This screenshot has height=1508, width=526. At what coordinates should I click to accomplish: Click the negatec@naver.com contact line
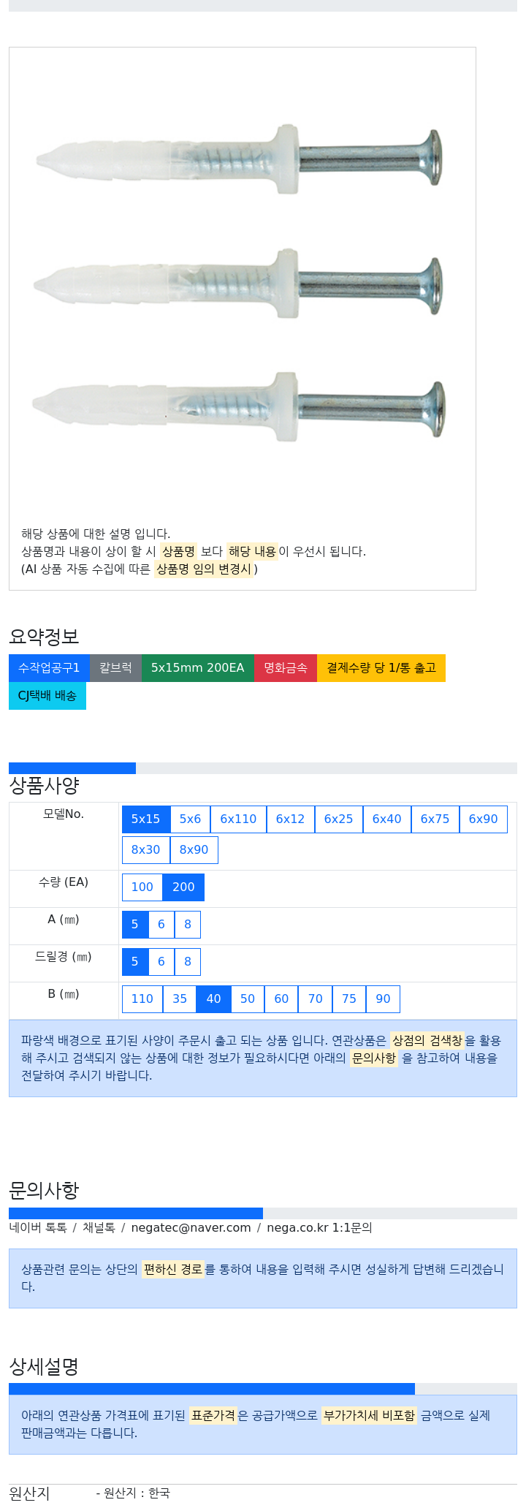point(191,1228)
